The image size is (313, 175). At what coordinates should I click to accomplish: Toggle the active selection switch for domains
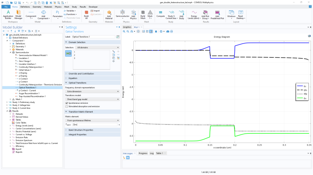pos(68,52)
